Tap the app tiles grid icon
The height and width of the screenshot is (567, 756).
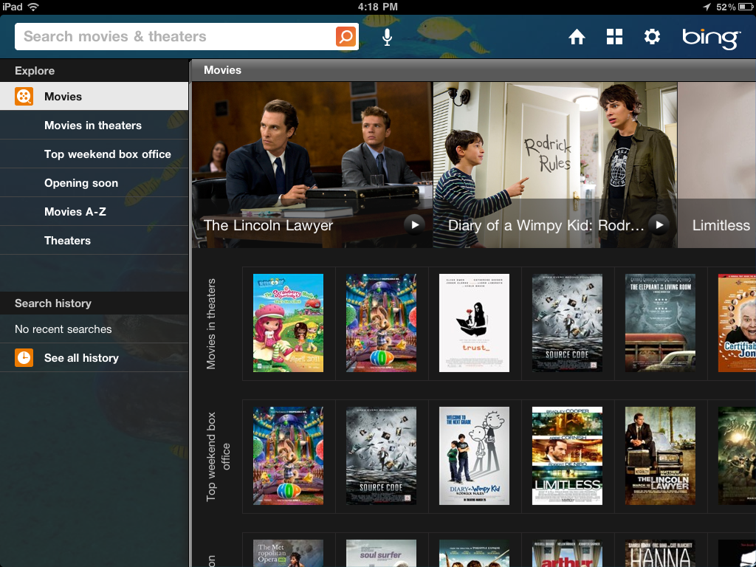[614, 36]
